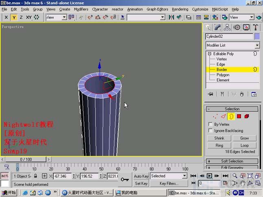Click the Pin Stack icon
This screenshot has width=263, height=197.
click(210, 94)
